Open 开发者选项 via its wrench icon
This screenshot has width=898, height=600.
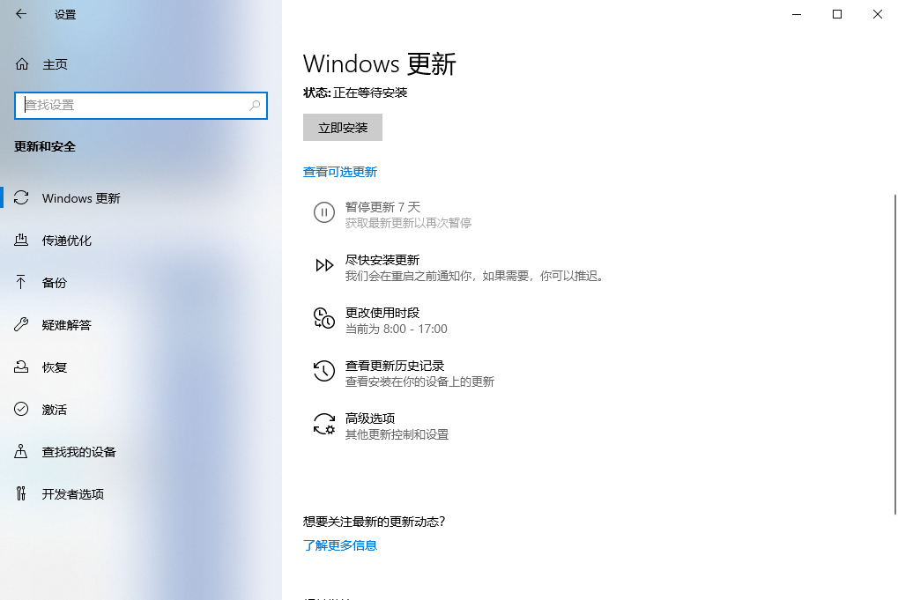click(21, 493)
